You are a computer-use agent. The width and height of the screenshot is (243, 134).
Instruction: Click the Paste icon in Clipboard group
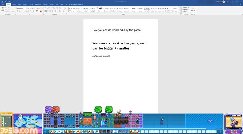coord(3,9)
